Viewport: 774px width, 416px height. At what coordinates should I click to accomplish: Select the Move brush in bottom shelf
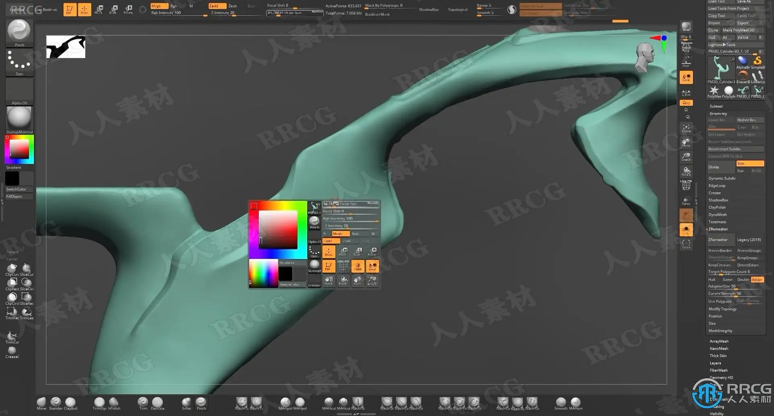pos(41,403)
